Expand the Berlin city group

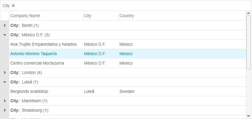5,25
